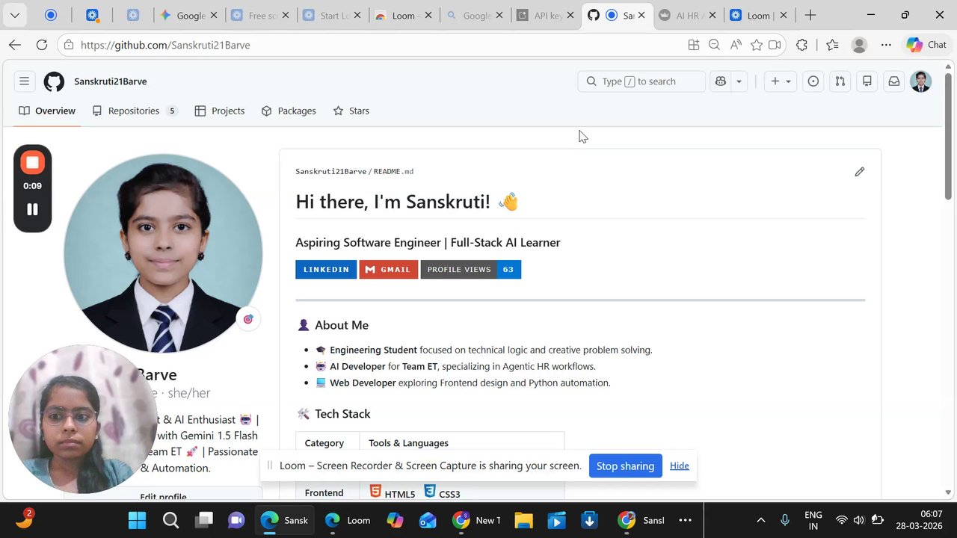Edit README with the pencil icon
Screen dimensions: 957x538
860,172
